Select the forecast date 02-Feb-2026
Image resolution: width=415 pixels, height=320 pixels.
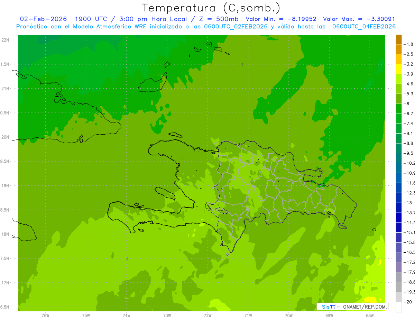click(44, 19)
